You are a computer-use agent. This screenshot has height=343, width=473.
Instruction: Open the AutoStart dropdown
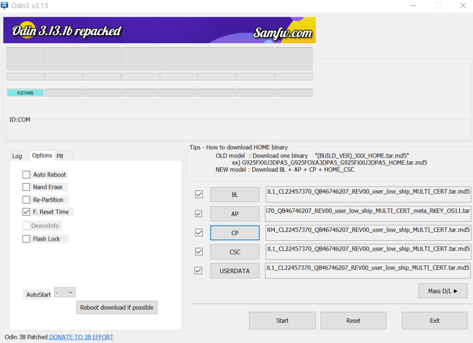pyautogui.click(x=65, y=292)
